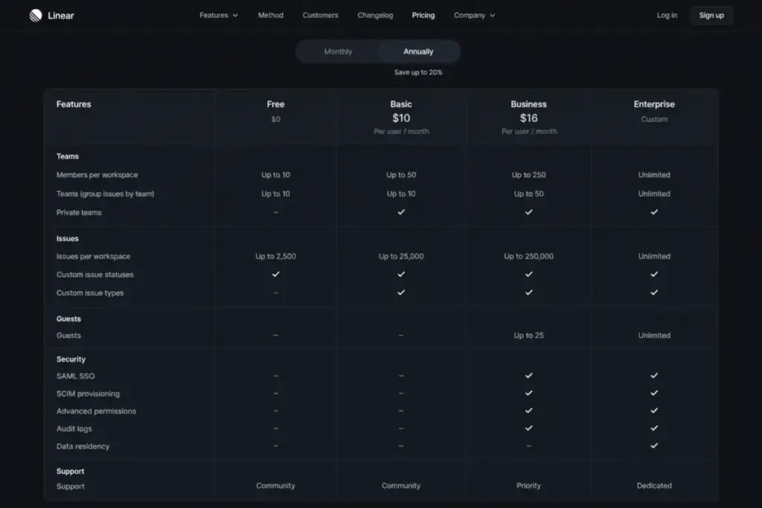Click the Private teams checkmark under Basic
This screenshot has width=762, height=508.
401,212
